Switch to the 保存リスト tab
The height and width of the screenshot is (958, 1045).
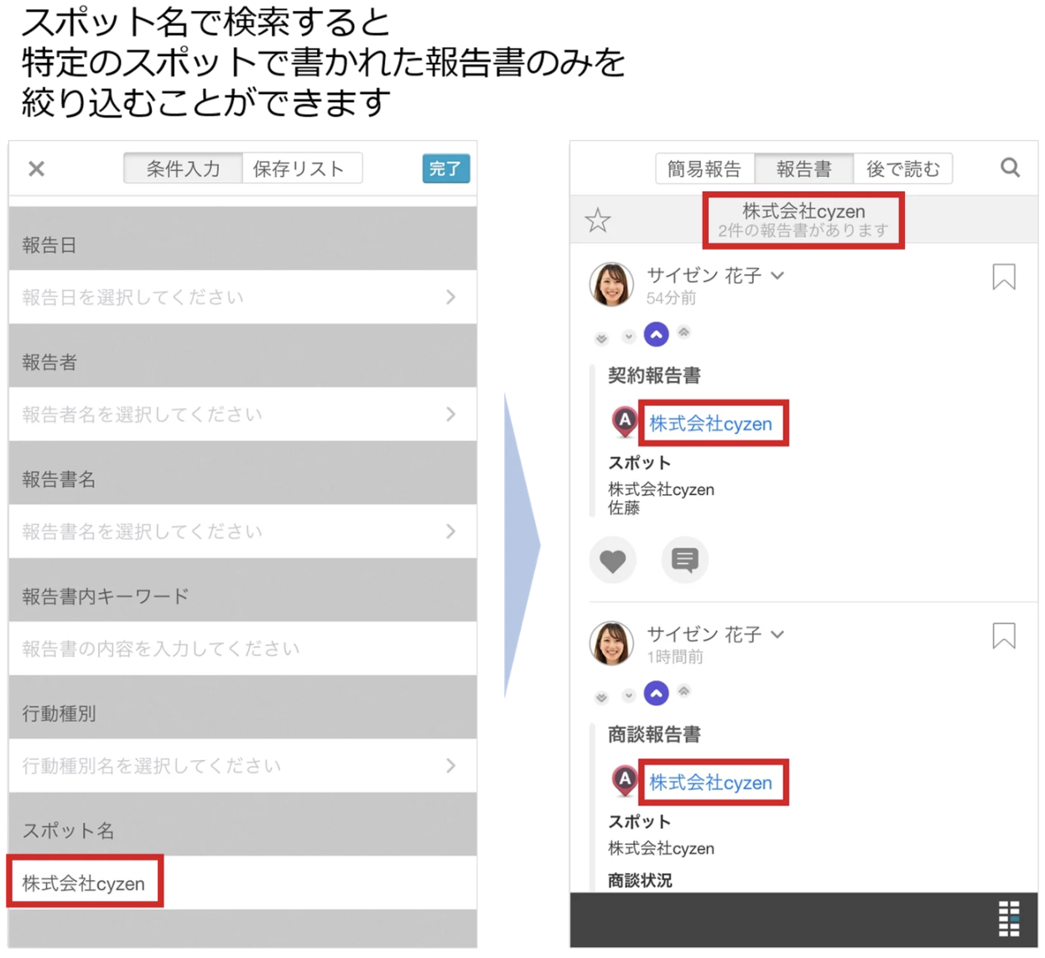click(302, 169)
